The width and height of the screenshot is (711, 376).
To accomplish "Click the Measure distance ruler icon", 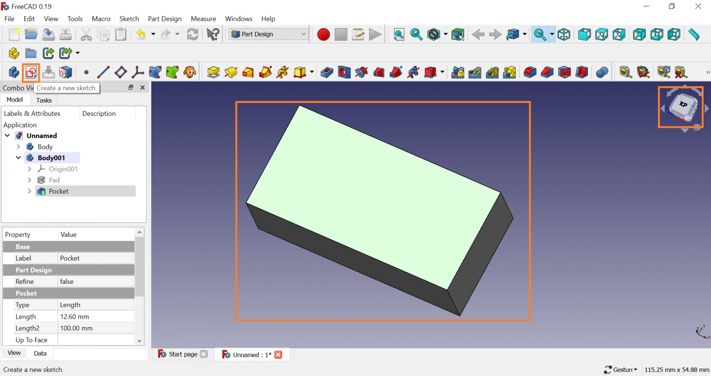I will [x=693, y=35].
